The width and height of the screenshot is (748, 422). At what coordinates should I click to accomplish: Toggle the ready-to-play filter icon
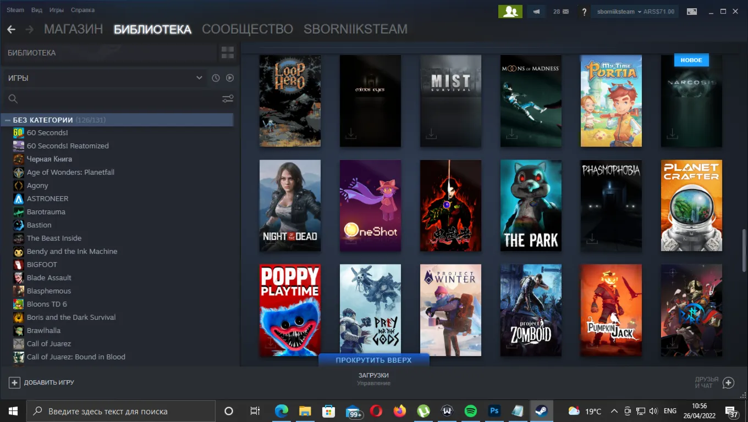pyautogui.click(x=230, y=78)
